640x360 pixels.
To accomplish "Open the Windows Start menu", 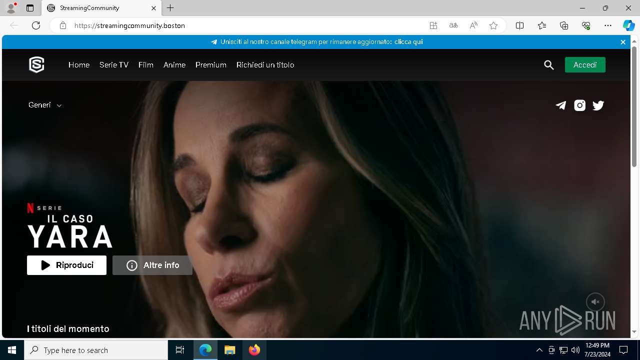I will pyautogui.click(x=12, y=350).
